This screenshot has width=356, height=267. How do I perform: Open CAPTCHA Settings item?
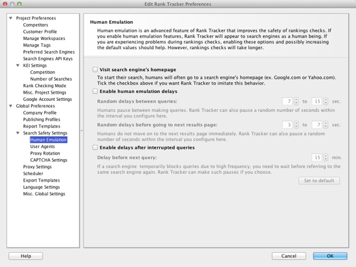[x=49, y=160]
